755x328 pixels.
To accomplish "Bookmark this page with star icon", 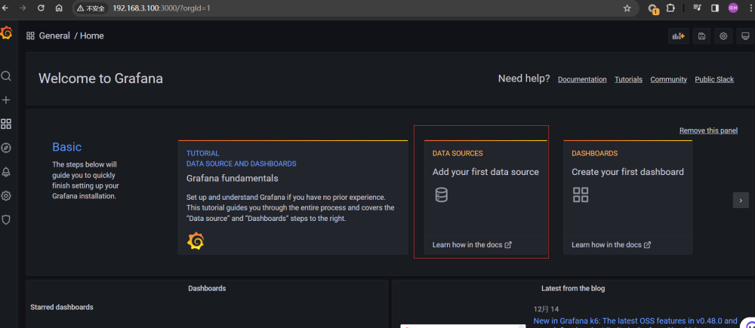I will click(627, 8).
